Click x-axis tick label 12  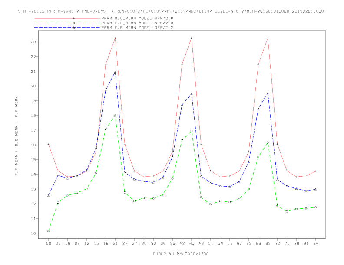coord(87,243)
